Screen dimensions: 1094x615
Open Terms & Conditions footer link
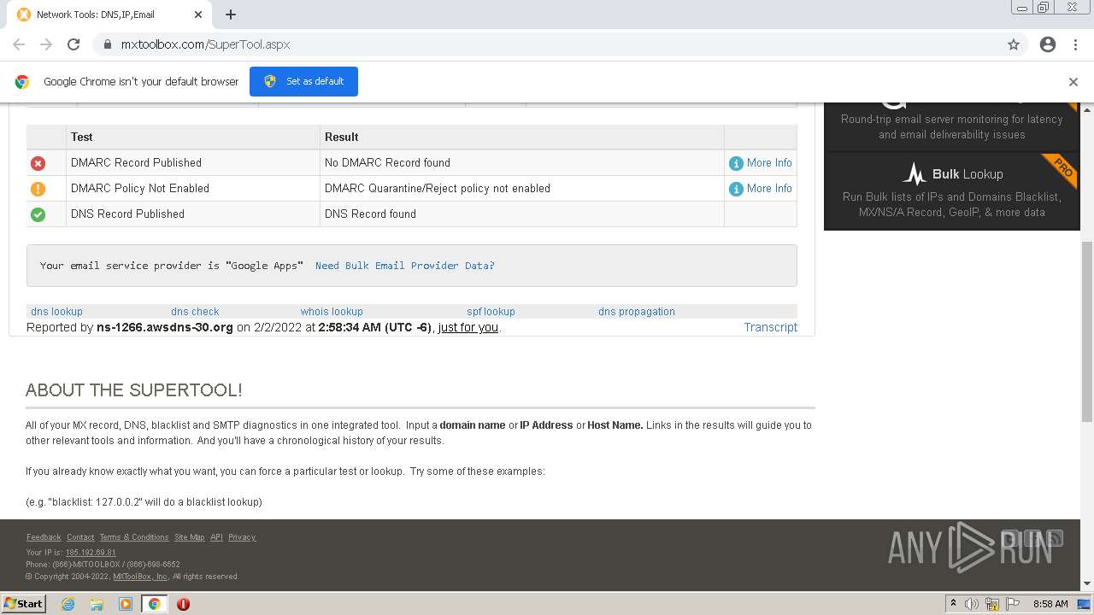click(x=134, y=537)
